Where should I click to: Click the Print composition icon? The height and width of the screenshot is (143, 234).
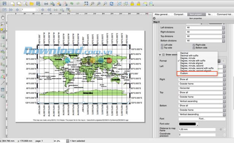[x=46, y=3]
